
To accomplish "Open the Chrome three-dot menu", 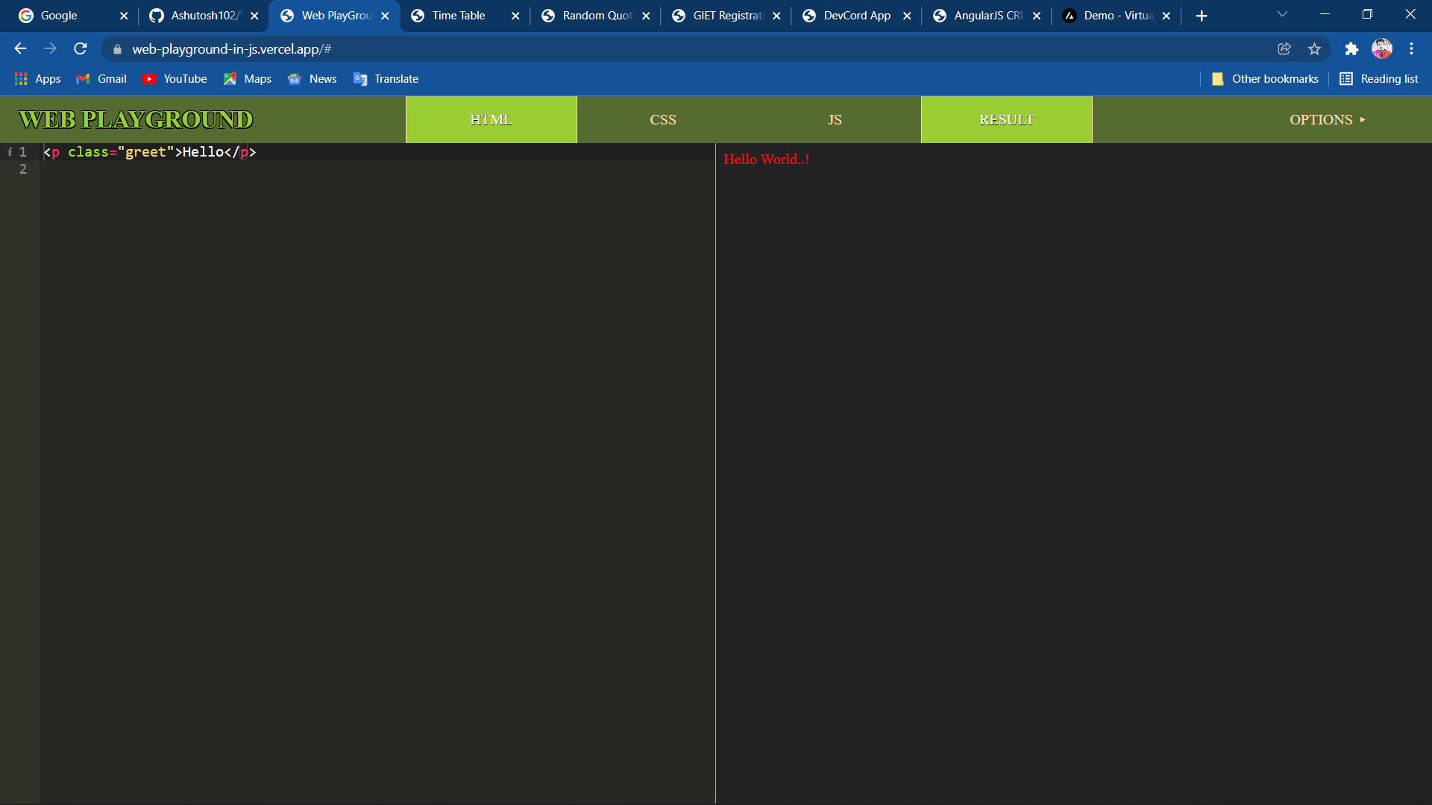I will click(1411, 48).
